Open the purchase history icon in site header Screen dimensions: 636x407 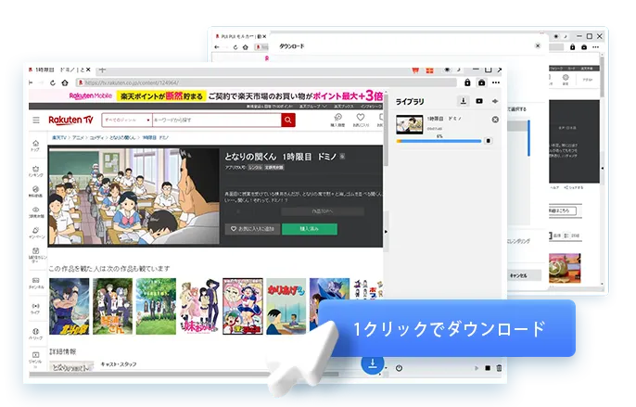tap(337, 120)
